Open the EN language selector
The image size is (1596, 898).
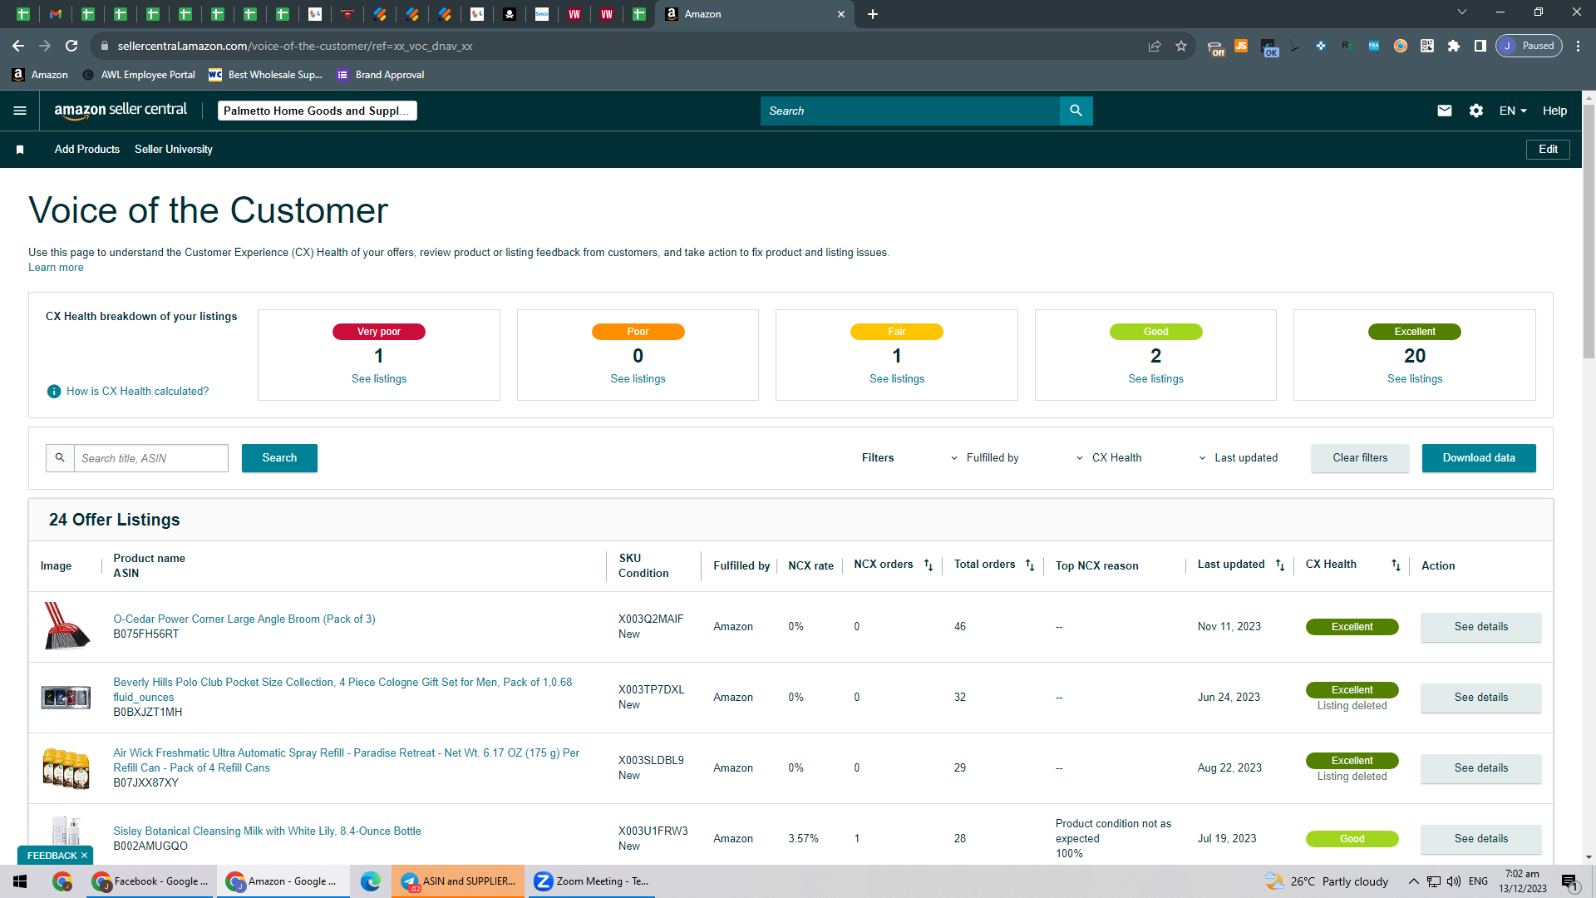pos(1513,111)
